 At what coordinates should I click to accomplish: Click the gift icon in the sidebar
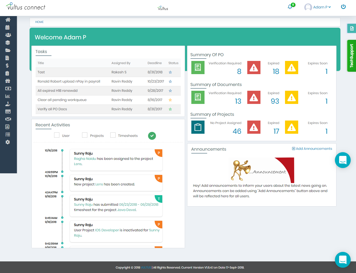[x=8, y=81]
